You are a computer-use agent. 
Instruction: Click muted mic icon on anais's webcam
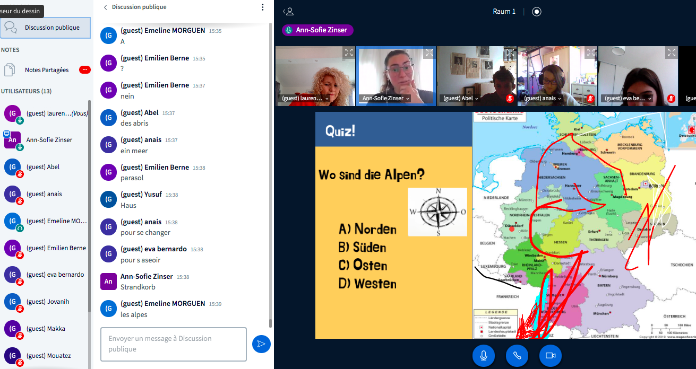coord(590,99)
